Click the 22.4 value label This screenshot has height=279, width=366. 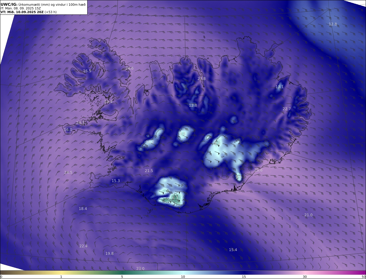pyautogui.click(x=83, y=246)
